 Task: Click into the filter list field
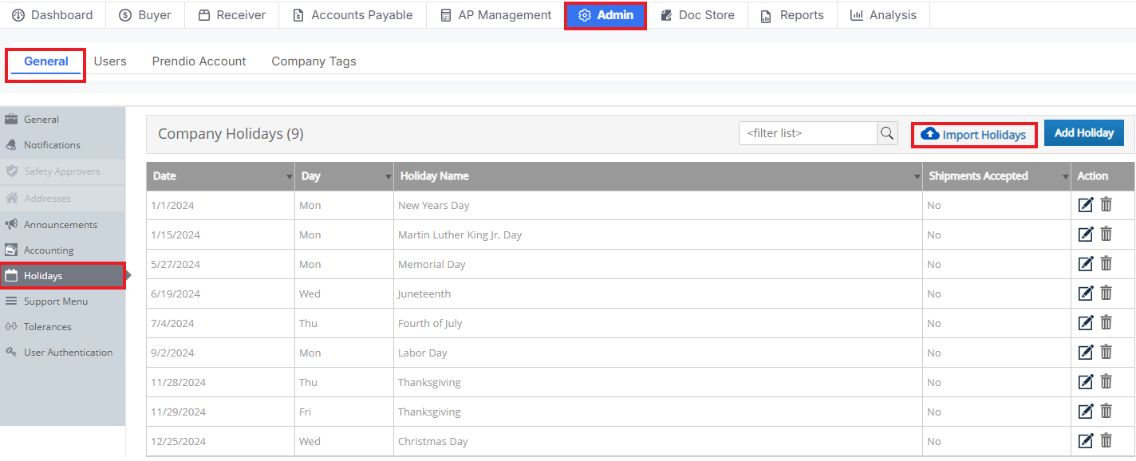tap(808, 133)
